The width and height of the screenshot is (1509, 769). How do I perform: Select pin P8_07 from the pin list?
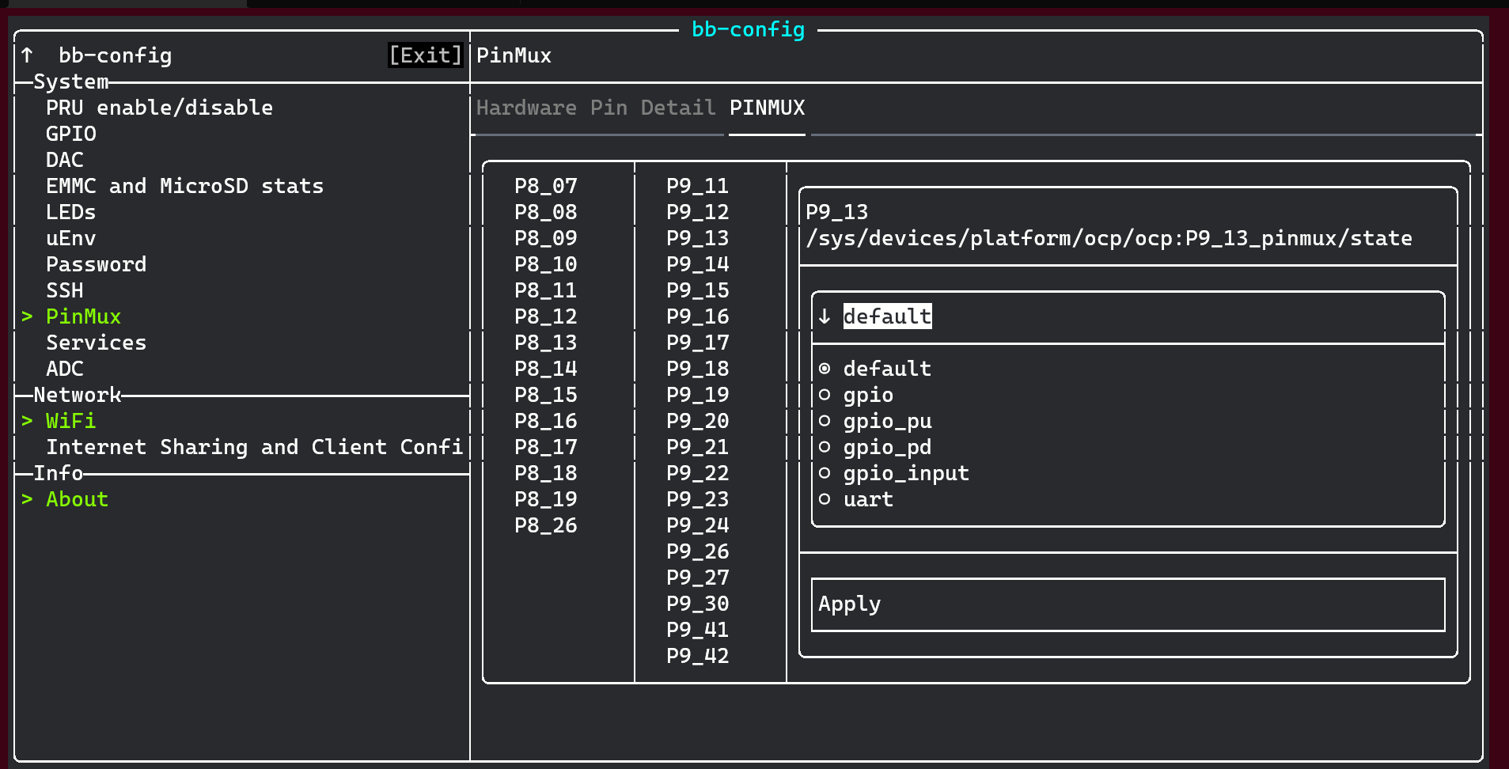coord(545,185)
